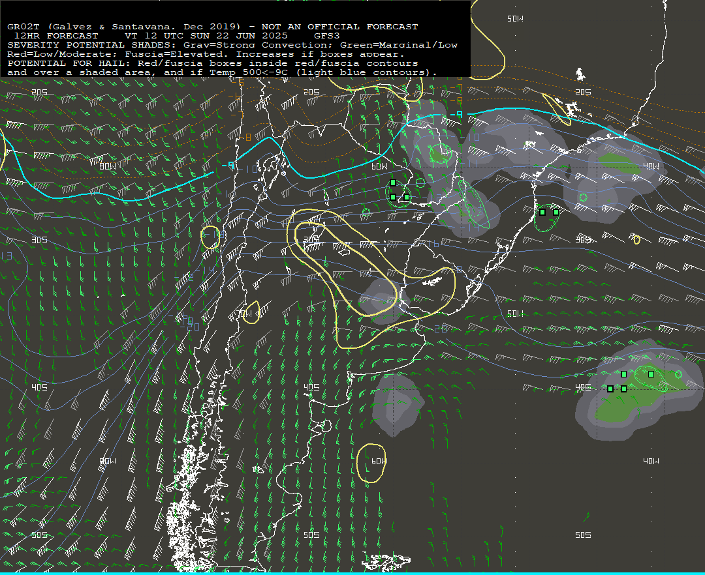Viewport: 705px width, 575px height.
Task: Select the "NOT AN OFFICIAL FORECAST" disclaimer text
Action: (339, 27)
